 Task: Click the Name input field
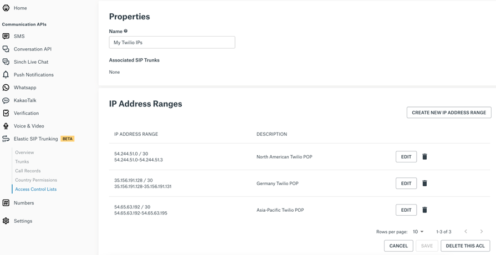tap(172, 43)
